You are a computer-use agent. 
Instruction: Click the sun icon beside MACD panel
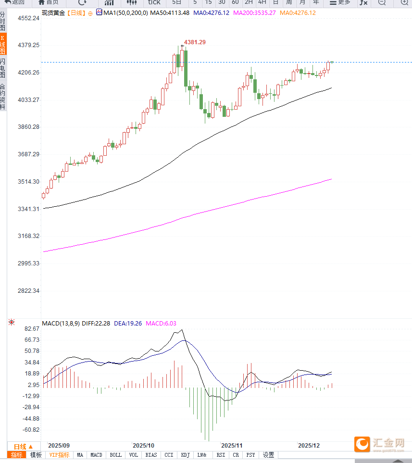pos(12,322)
